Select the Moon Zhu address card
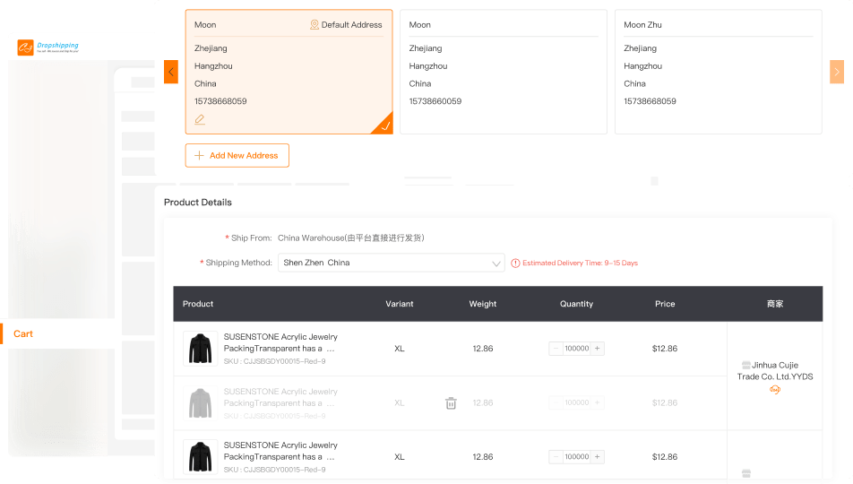Viewport: 853px width, 484px height. (718, 72)
